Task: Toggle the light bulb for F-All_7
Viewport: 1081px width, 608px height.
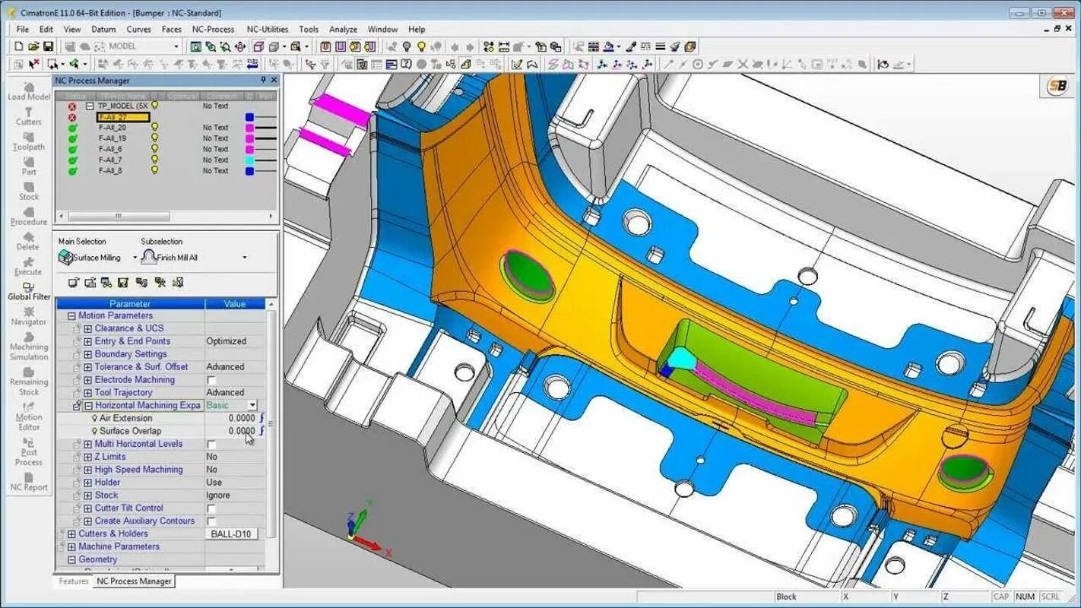Action: coord(155,160)
